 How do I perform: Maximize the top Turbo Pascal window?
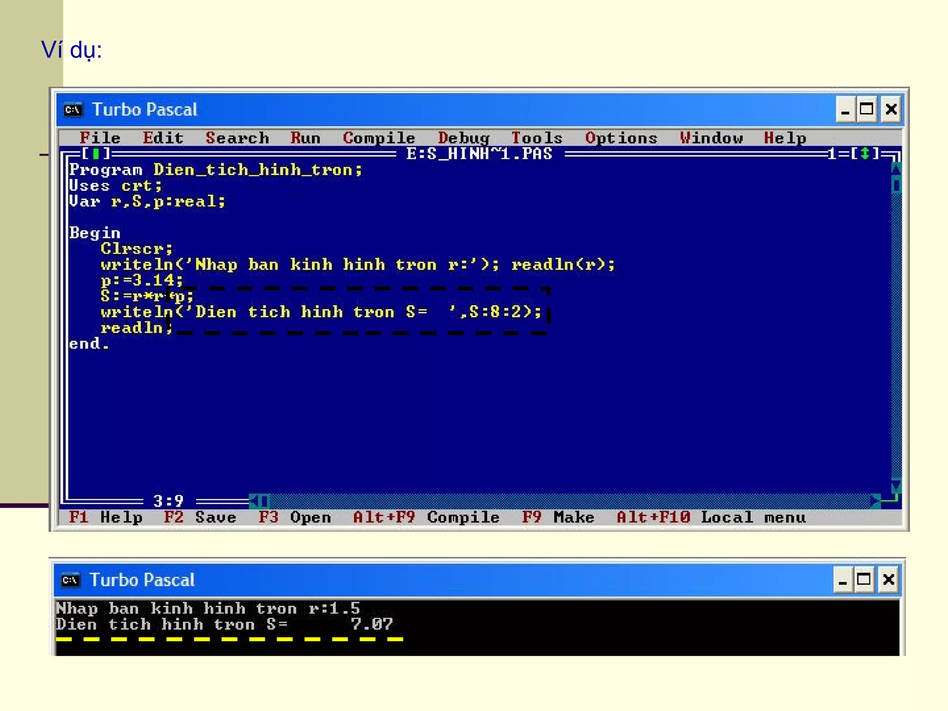tap(866, 110)
